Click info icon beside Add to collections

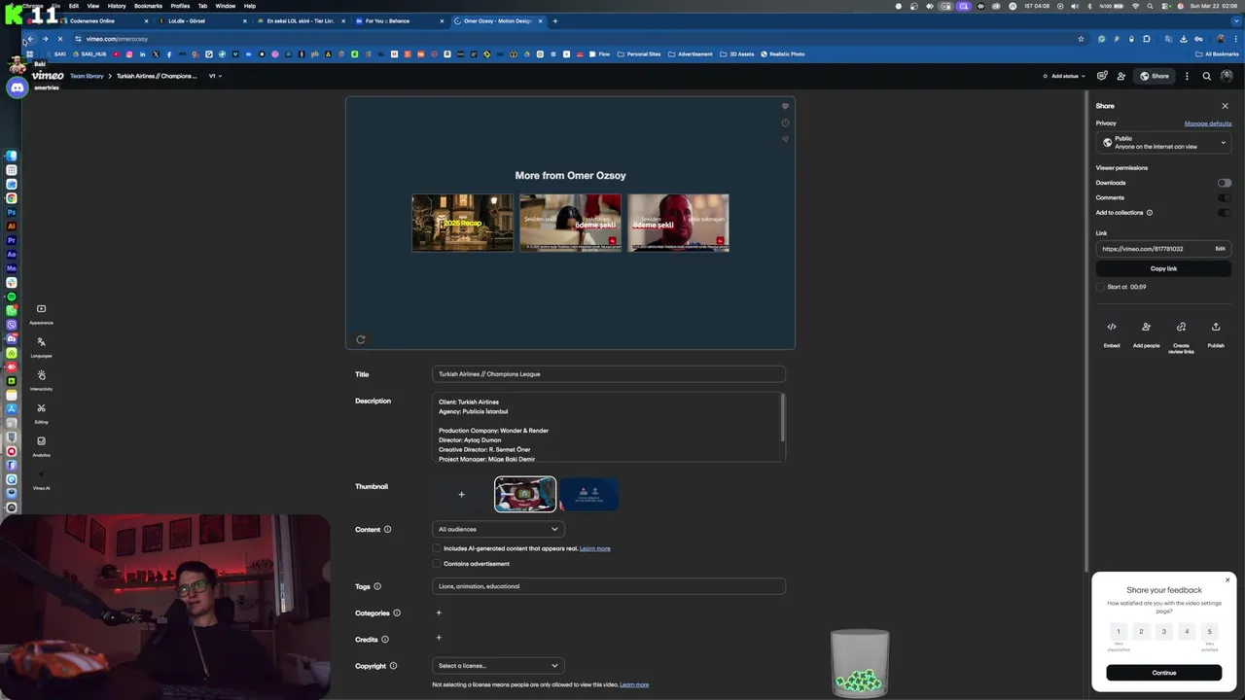[x=1150, y=213]
